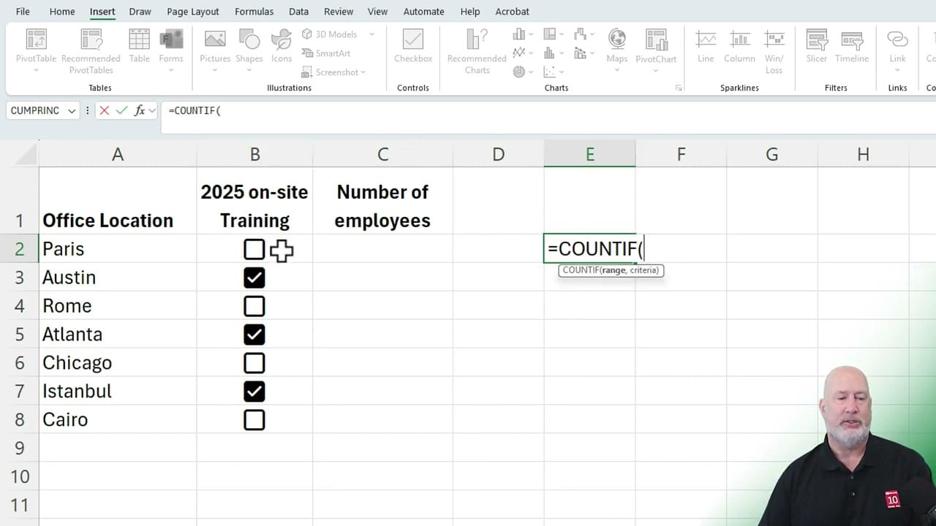The height and width of the screenshot is (526, 936).
Task: Open the pie chart dropdown in Charts
Action: coord(522,72)
